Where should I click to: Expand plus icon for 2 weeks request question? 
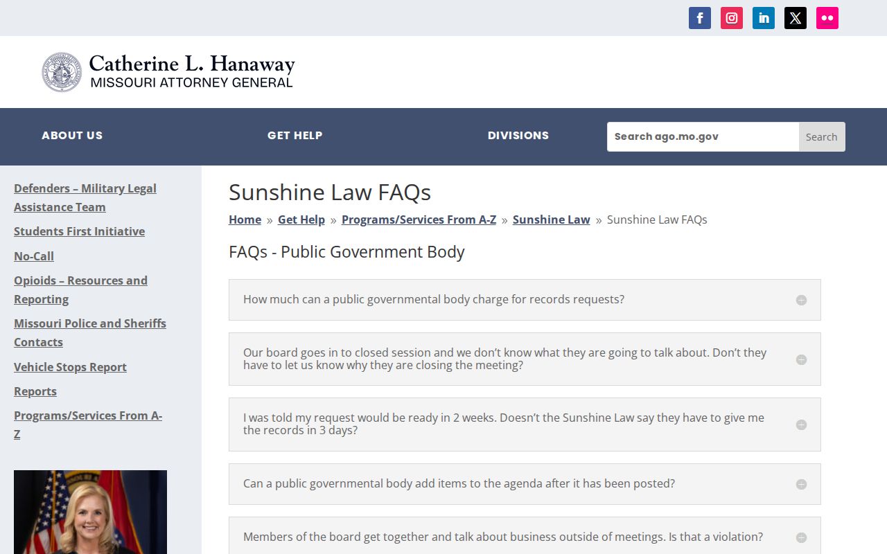(801, 425)
